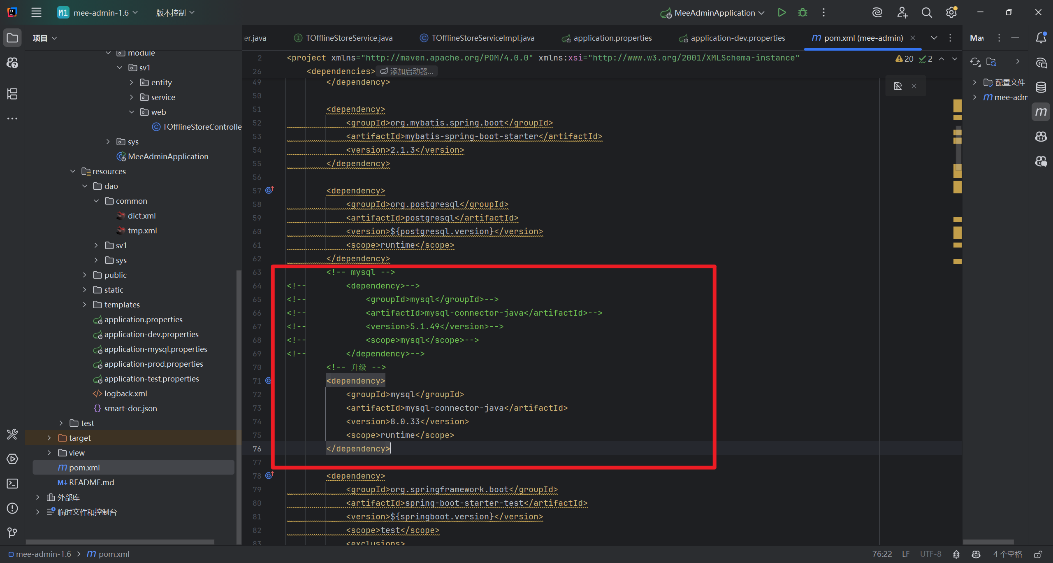1053x563 pixels.
Task: Select TOfflineStoreController class in tree
Action: click(x=197, y=127)
